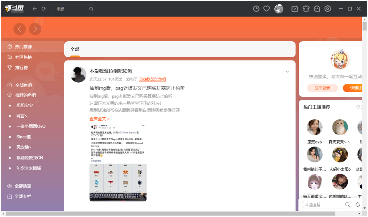This screenshot has height=217, width=368.
Task: Click the vertical scrollbar down arrow
Action: [364, 208]
